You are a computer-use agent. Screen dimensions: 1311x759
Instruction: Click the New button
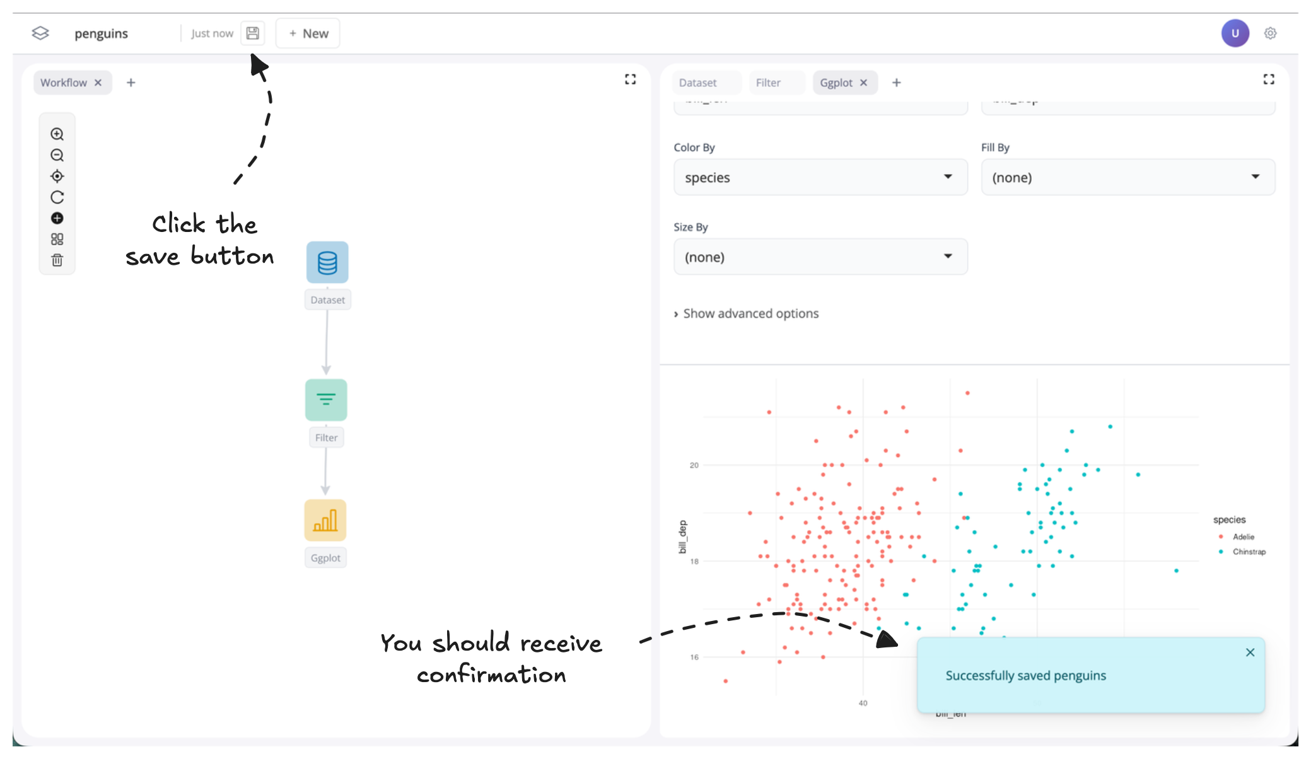[308, 33]
